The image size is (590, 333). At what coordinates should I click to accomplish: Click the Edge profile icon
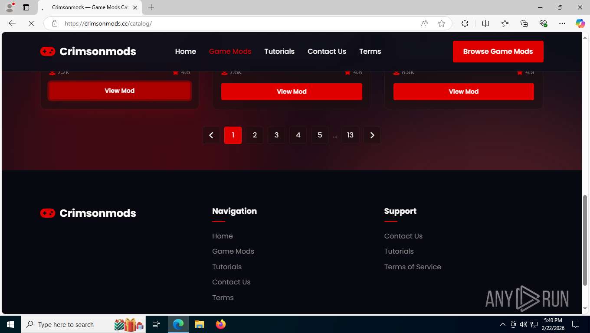coord(10,7)
